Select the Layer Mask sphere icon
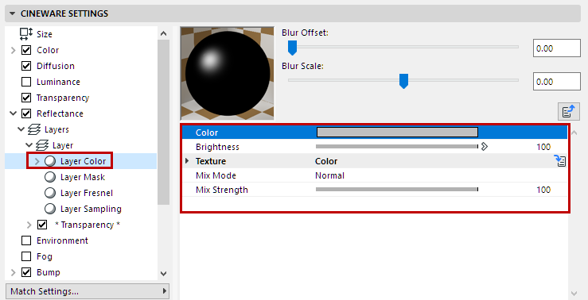This screenshot has height=300, width=588. 50,177
